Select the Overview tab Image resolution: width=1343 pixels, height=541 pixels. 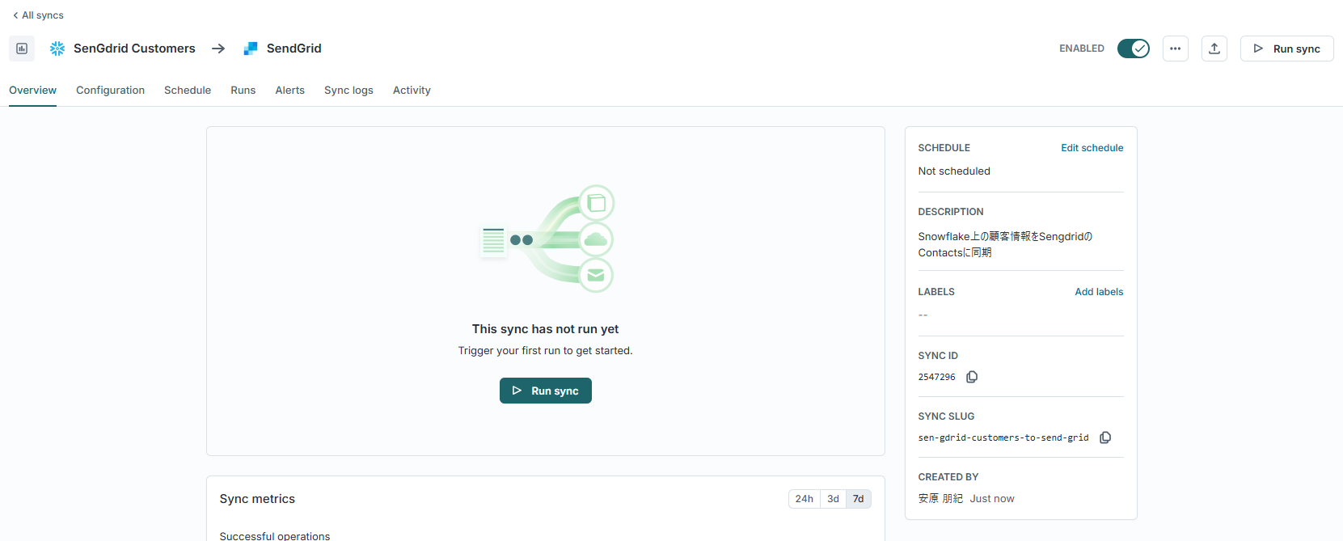(33, 91)
